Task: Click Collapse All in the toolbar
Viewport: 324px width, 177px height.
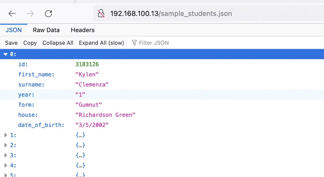Action: click(58, 43)
